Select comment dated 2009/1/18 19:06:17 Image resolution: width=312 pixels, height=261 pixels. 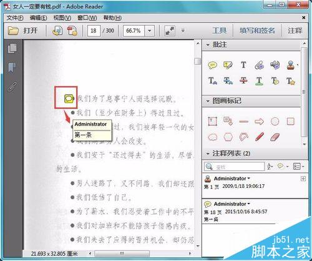pos(255,186)
